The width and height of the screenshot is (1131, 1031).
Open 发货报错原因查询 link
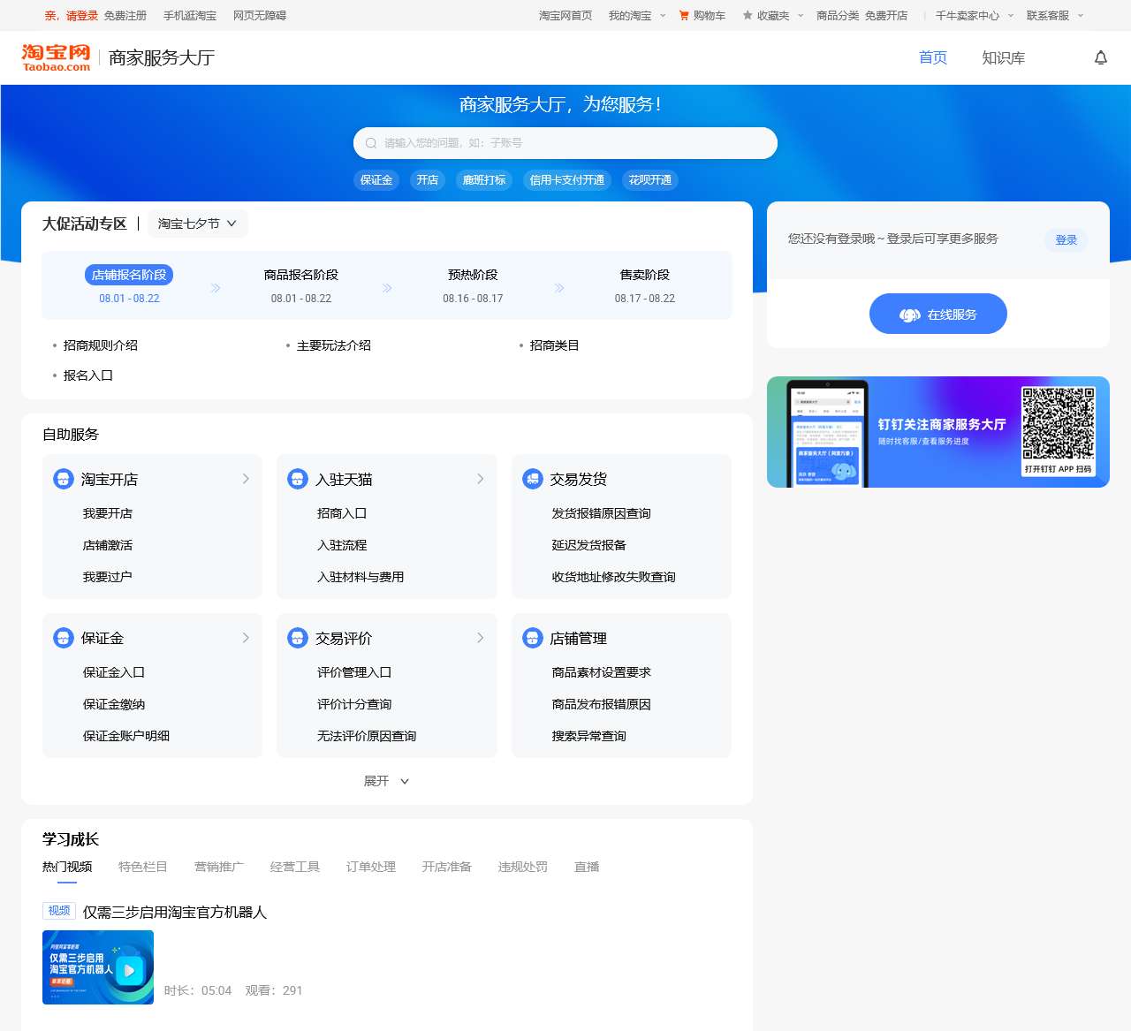602,513
